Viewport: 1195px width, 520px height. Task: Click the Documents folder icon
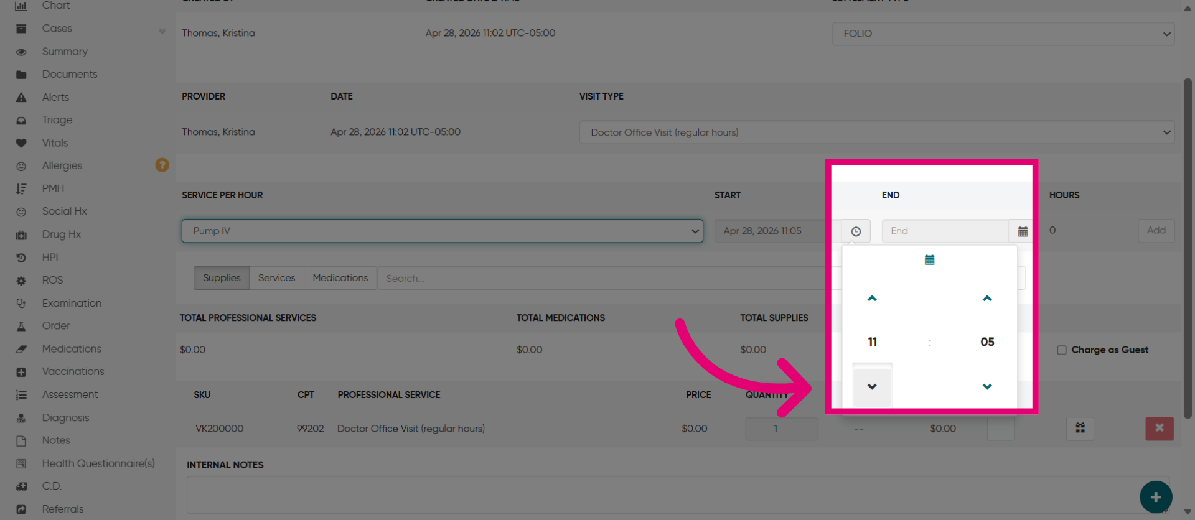tap(21, 75)
